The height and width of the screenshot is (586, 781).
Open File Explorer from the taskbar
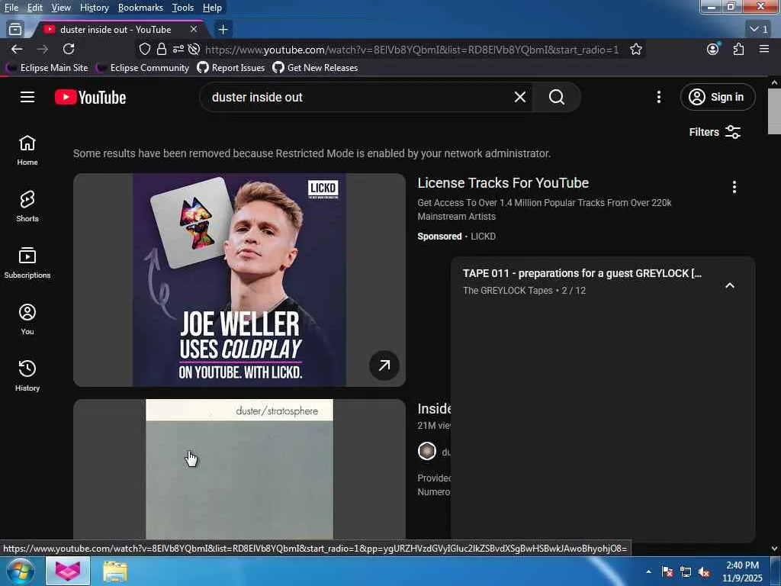pos(115,572)
